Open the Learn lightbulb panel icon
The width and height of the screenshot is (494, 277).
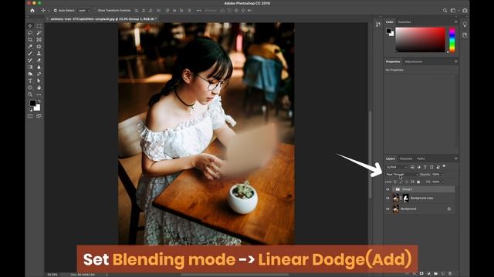[x=465, y=25]
